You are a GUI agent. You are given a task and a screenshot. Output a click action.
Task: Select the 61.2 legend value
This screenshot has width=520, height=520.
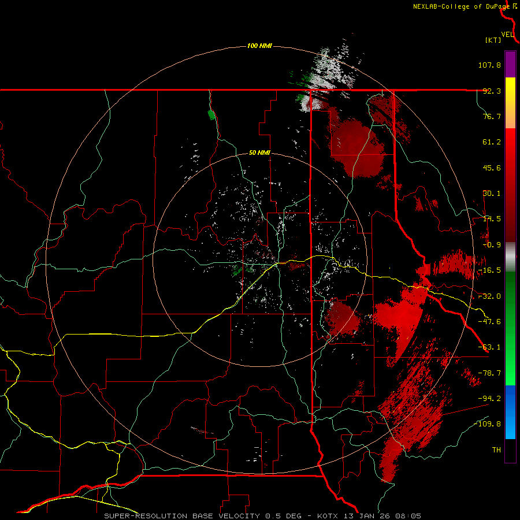pos(492,142)
